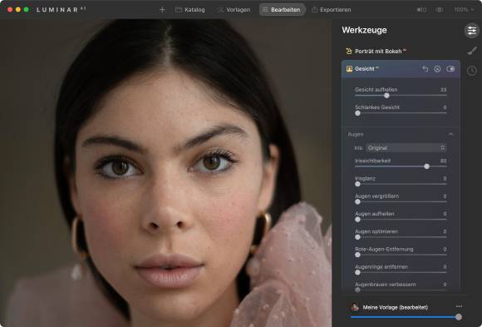Open the tools sliders icon beside Werkzeuge
This screenshot has width=482, height=327.
pos(471,31)
